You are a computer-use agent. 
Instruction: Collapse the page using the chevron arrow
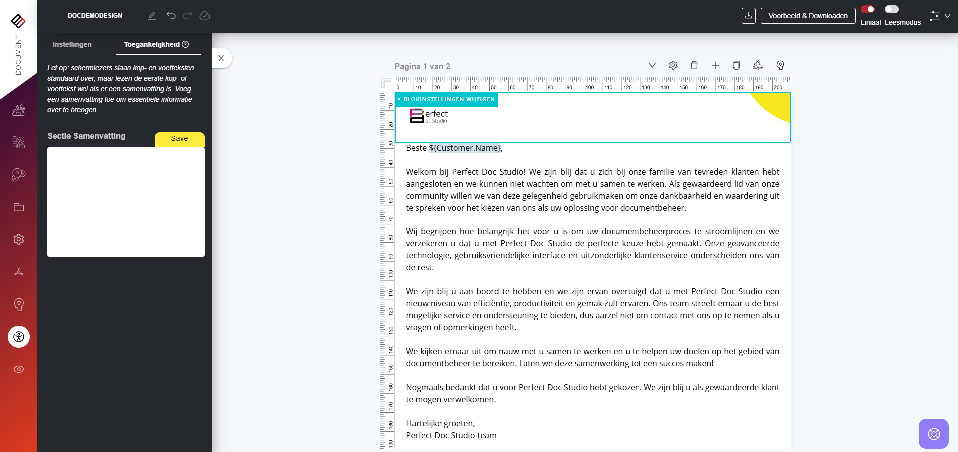(x=652, y=65)
